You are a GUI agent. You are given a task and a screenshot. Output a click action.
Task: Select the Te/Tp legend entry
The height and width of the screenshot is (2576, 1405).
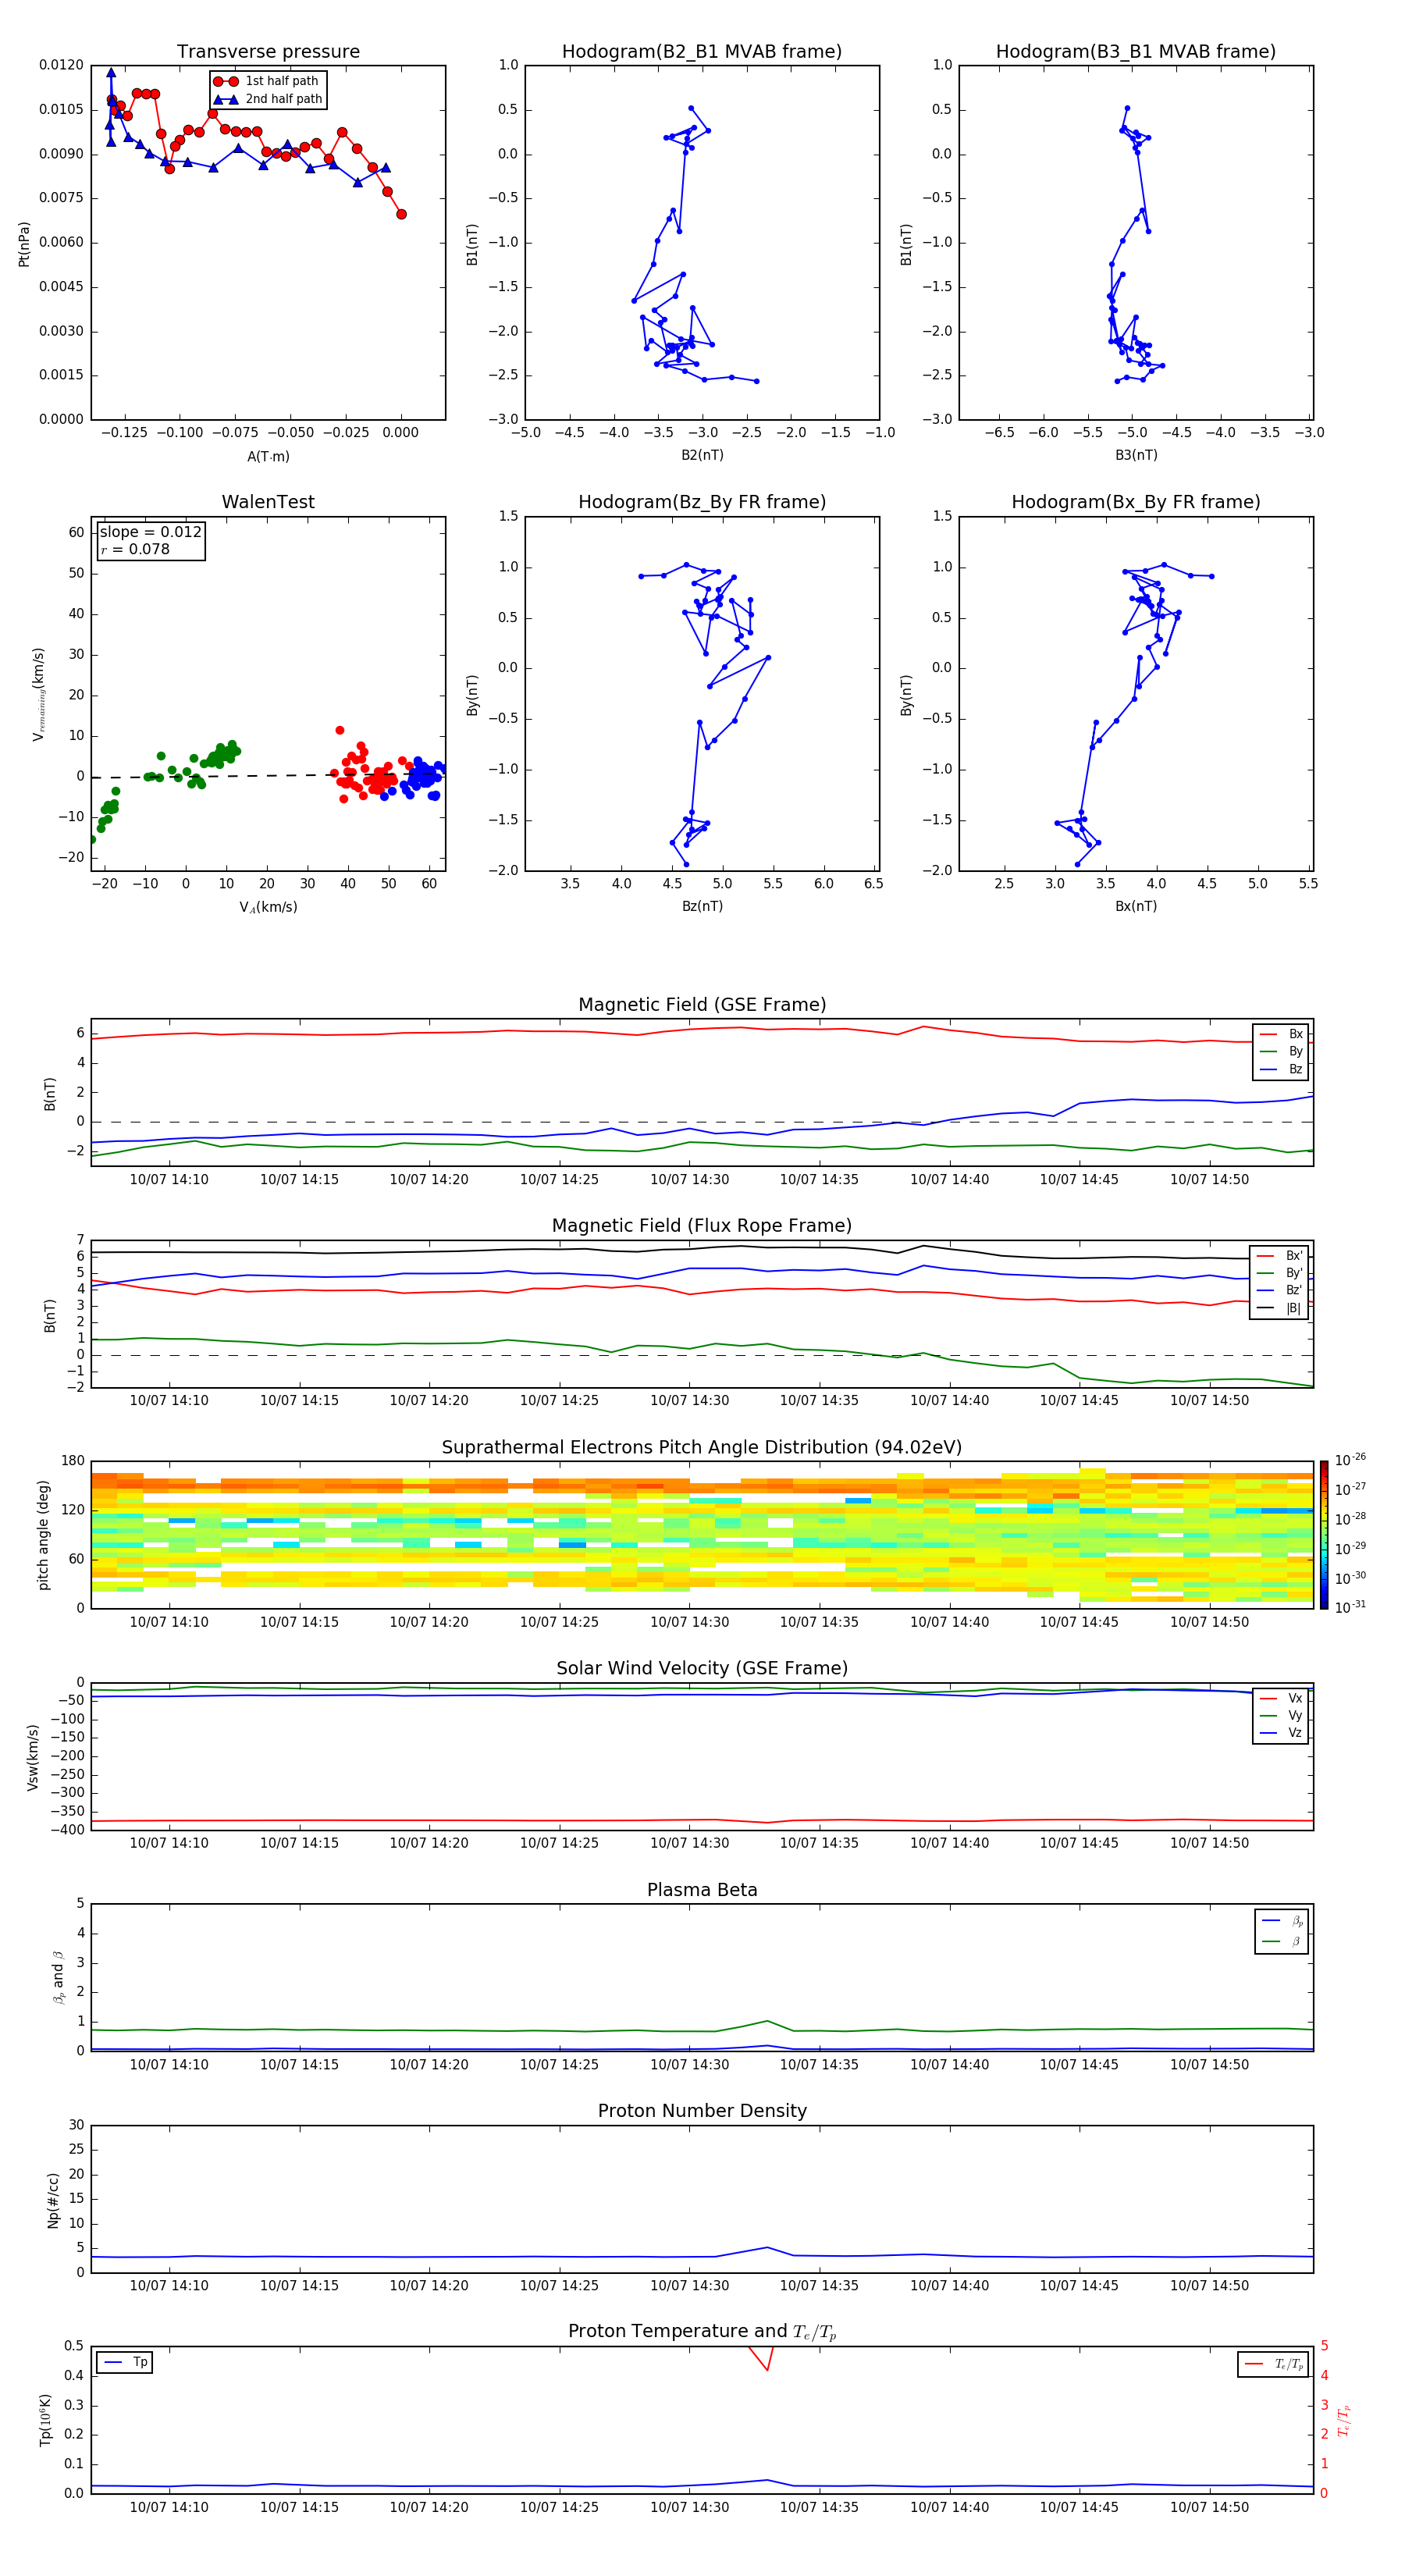click(x=1273, y=2364)
